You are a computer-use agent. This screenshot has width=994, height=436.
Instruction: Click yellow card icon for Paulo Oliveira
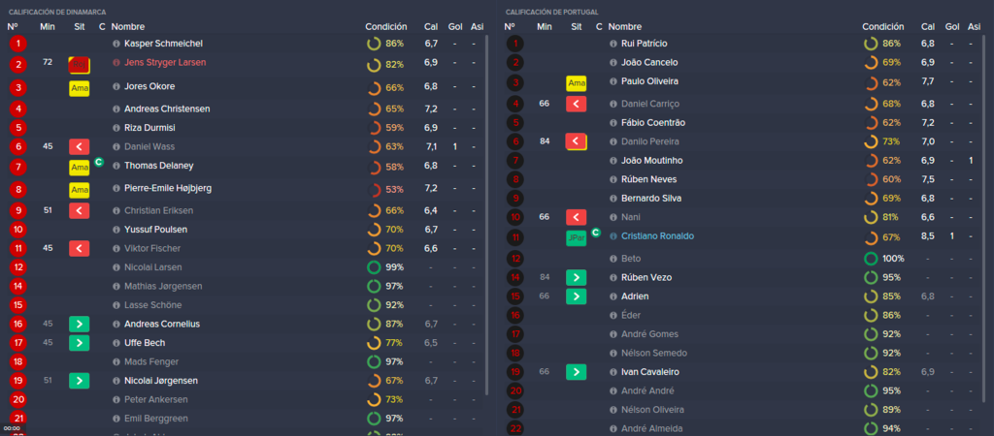(x=577, y=83)
